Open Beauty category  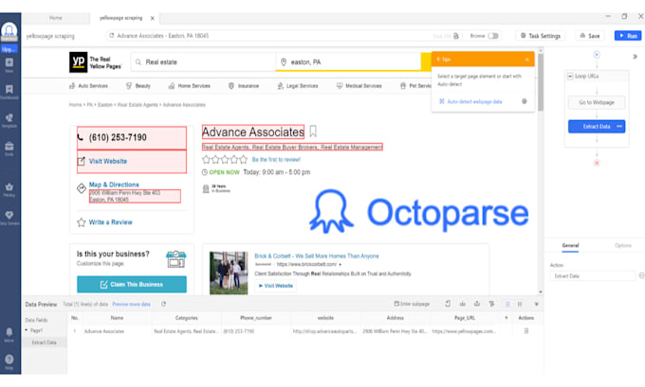click(138, 86)
